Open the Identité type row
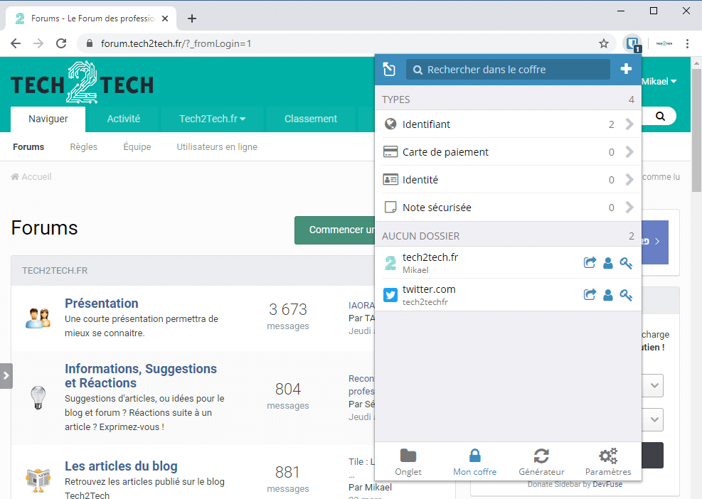The image size is (702, 499). [508, 179]
